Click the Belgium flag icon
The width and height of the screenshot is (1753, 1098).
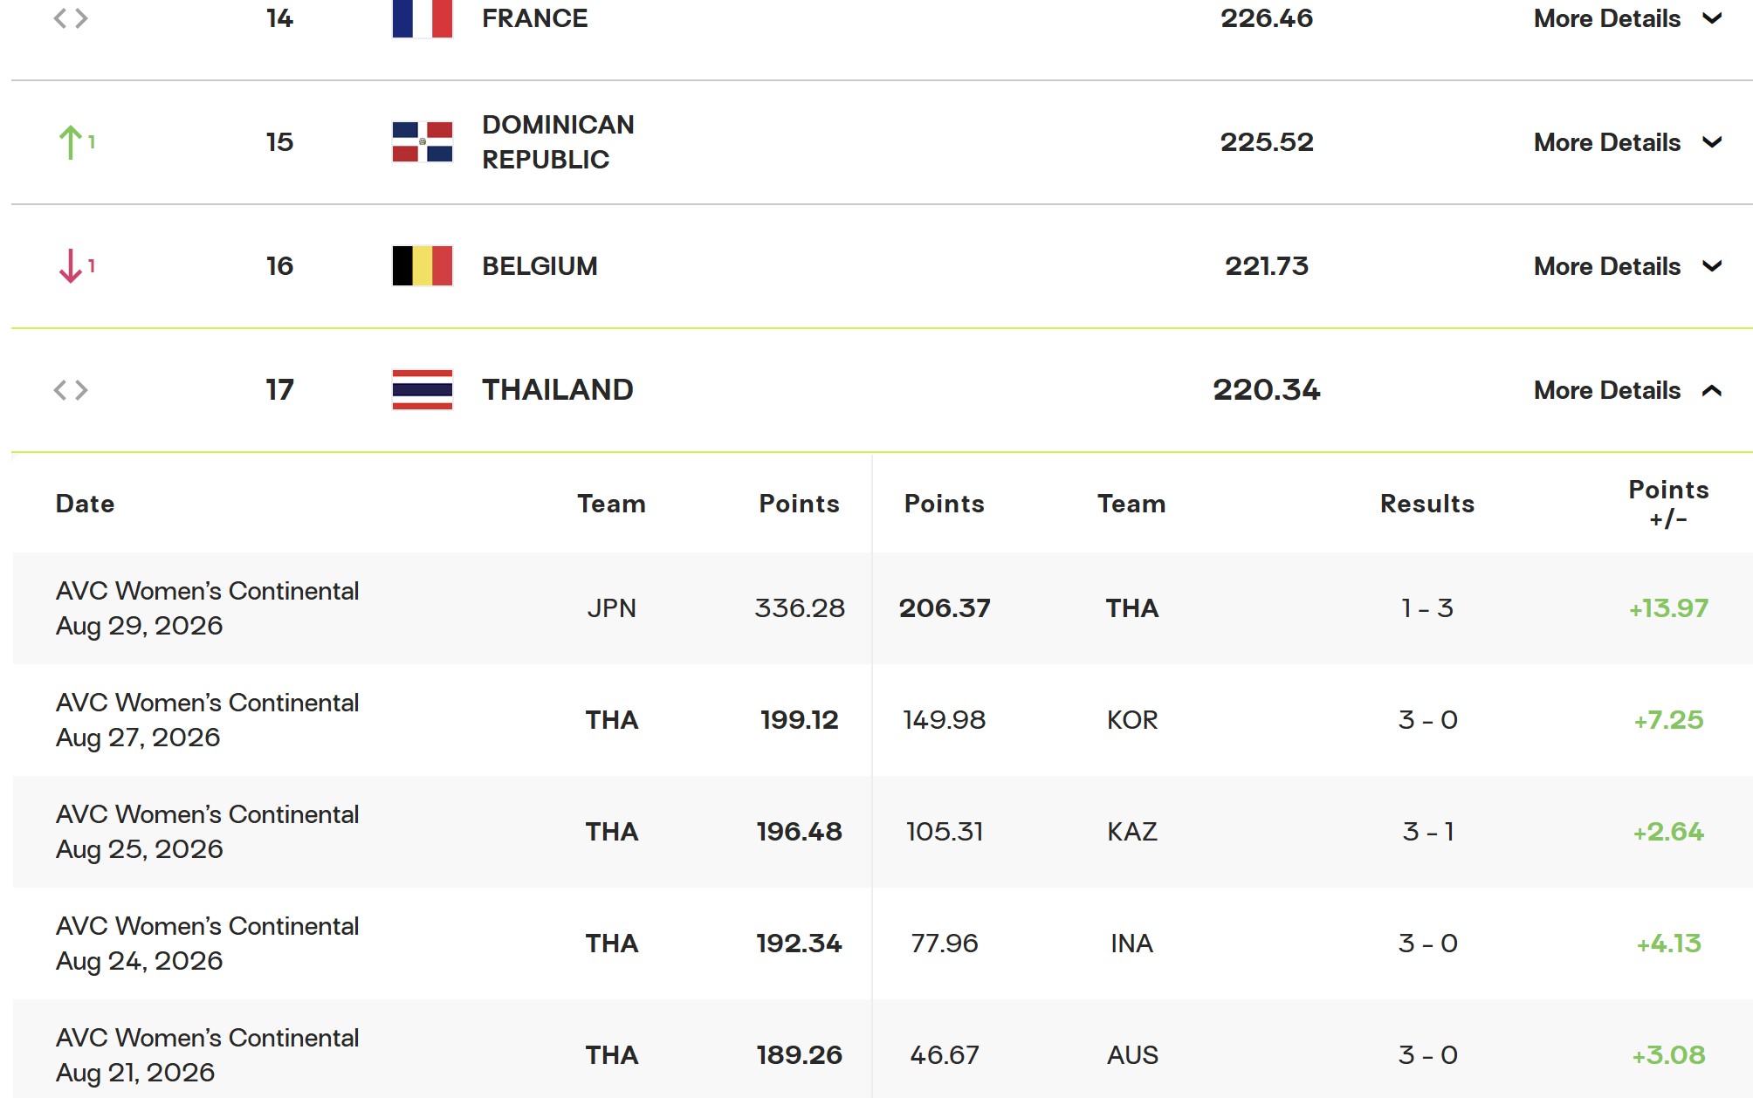click(423, 266)
